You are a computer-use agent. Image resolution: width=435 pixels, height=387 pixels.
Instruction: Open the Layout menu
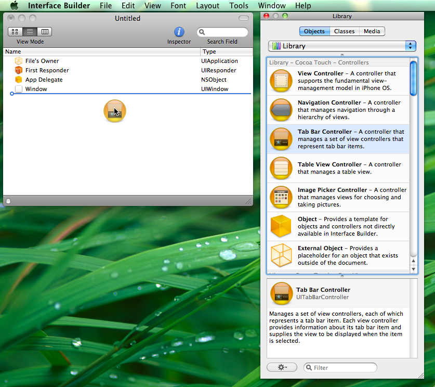tap(207, 6)
